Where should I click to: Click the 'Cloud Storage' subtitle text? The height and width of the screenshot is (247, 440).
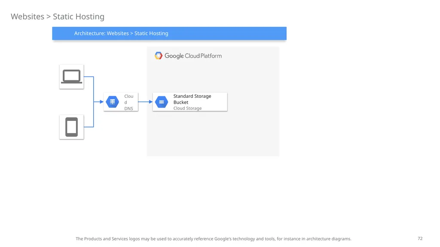click(x=187, y=108)
